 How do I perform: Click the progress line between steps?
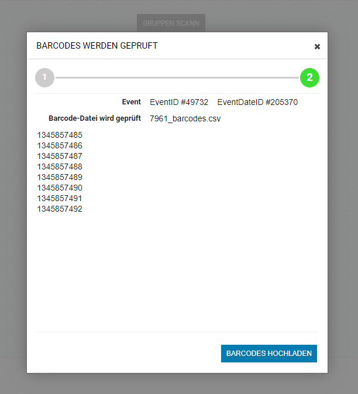[177, 77]
